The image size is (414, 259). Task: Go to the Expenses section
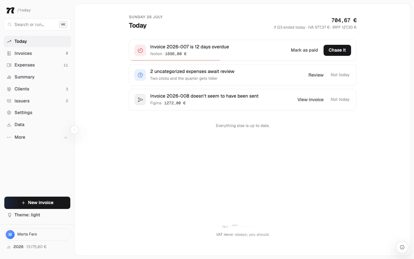[37, 65]
